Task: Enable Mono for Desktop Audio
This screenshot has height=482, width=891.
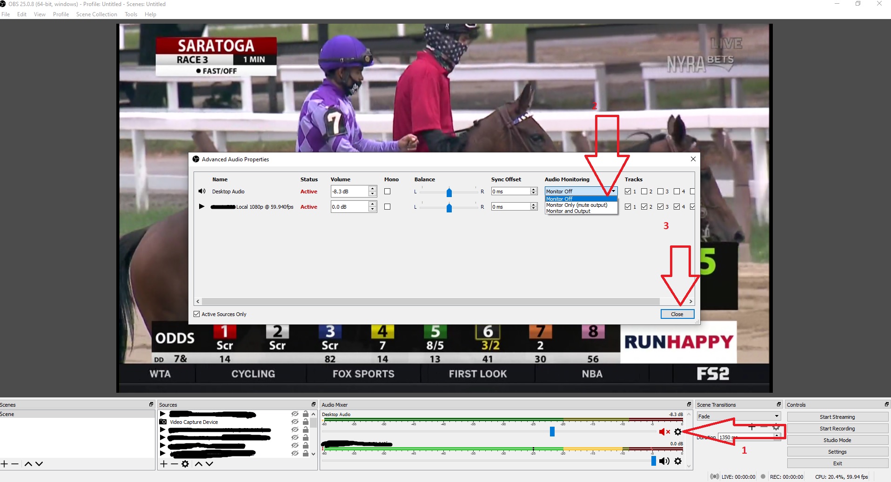Action: (387, 191)
